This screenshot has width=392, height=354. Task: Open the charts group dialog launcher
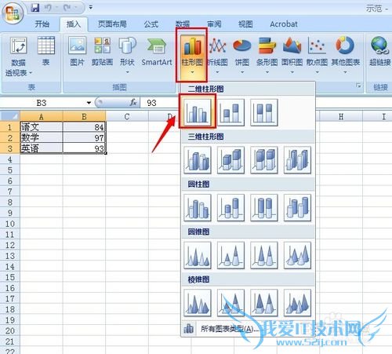358,86
